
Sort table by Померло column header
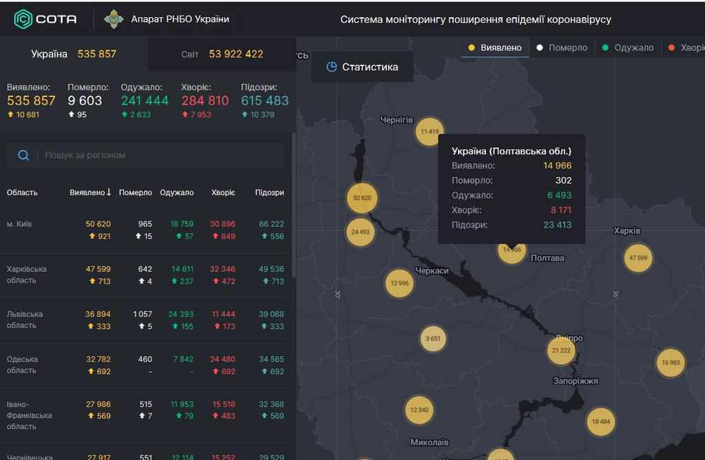pyautogui.click(x=135, y=193)
